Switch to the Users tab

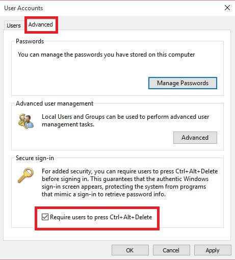pos(14,25)
